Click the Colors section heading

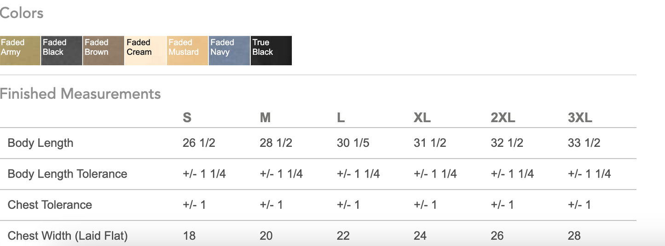(x=22, y=13)
